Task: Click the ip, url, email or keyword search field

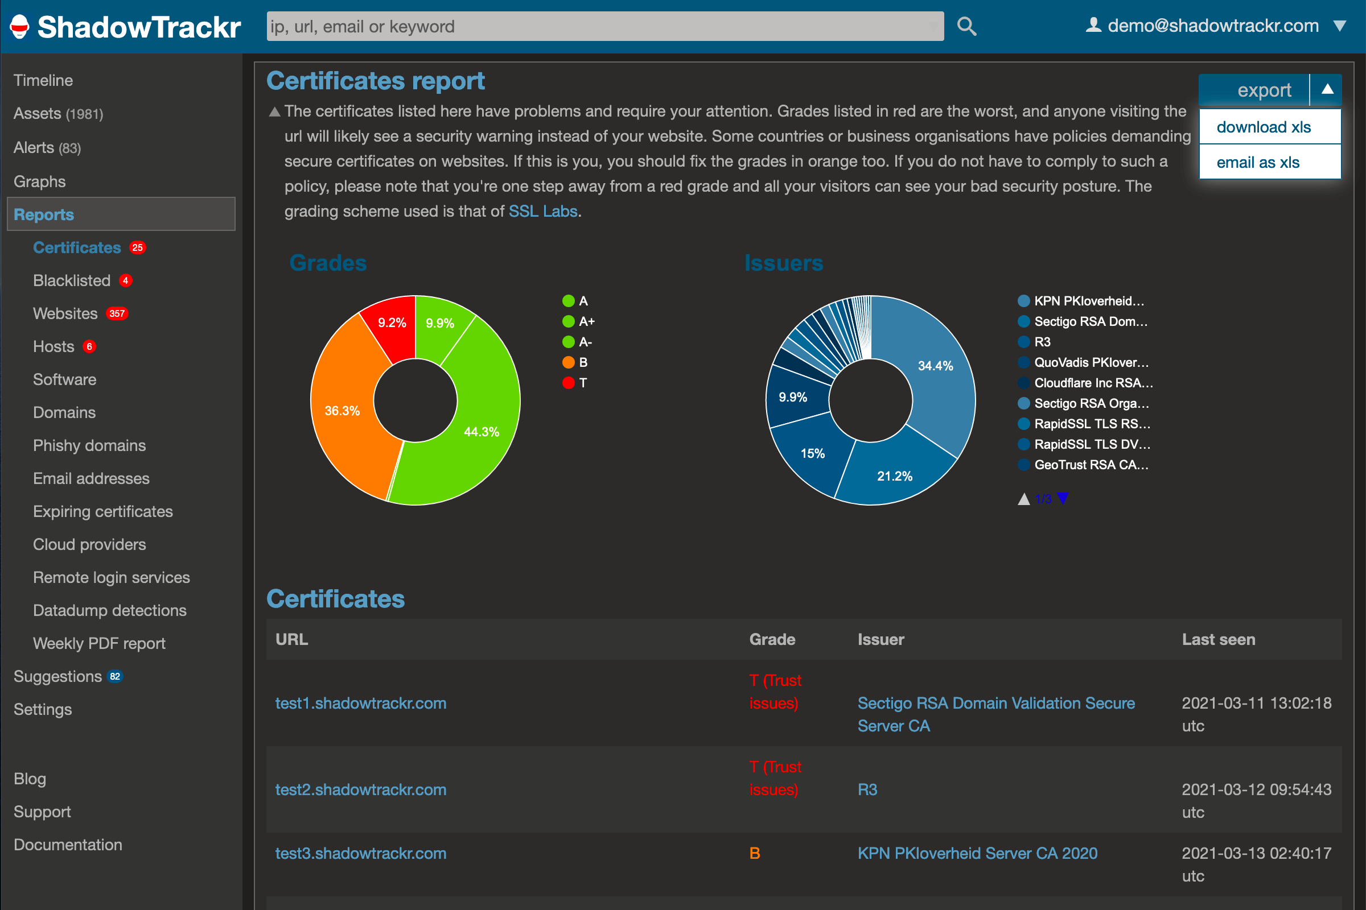Action: [604, 26]
